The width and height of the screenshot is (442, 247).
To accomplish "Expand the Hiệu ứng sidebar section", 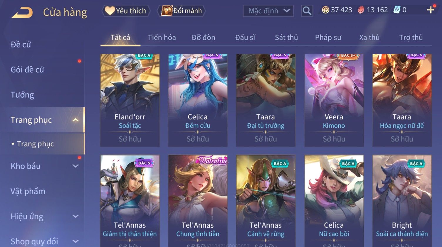I will (75, 216).
